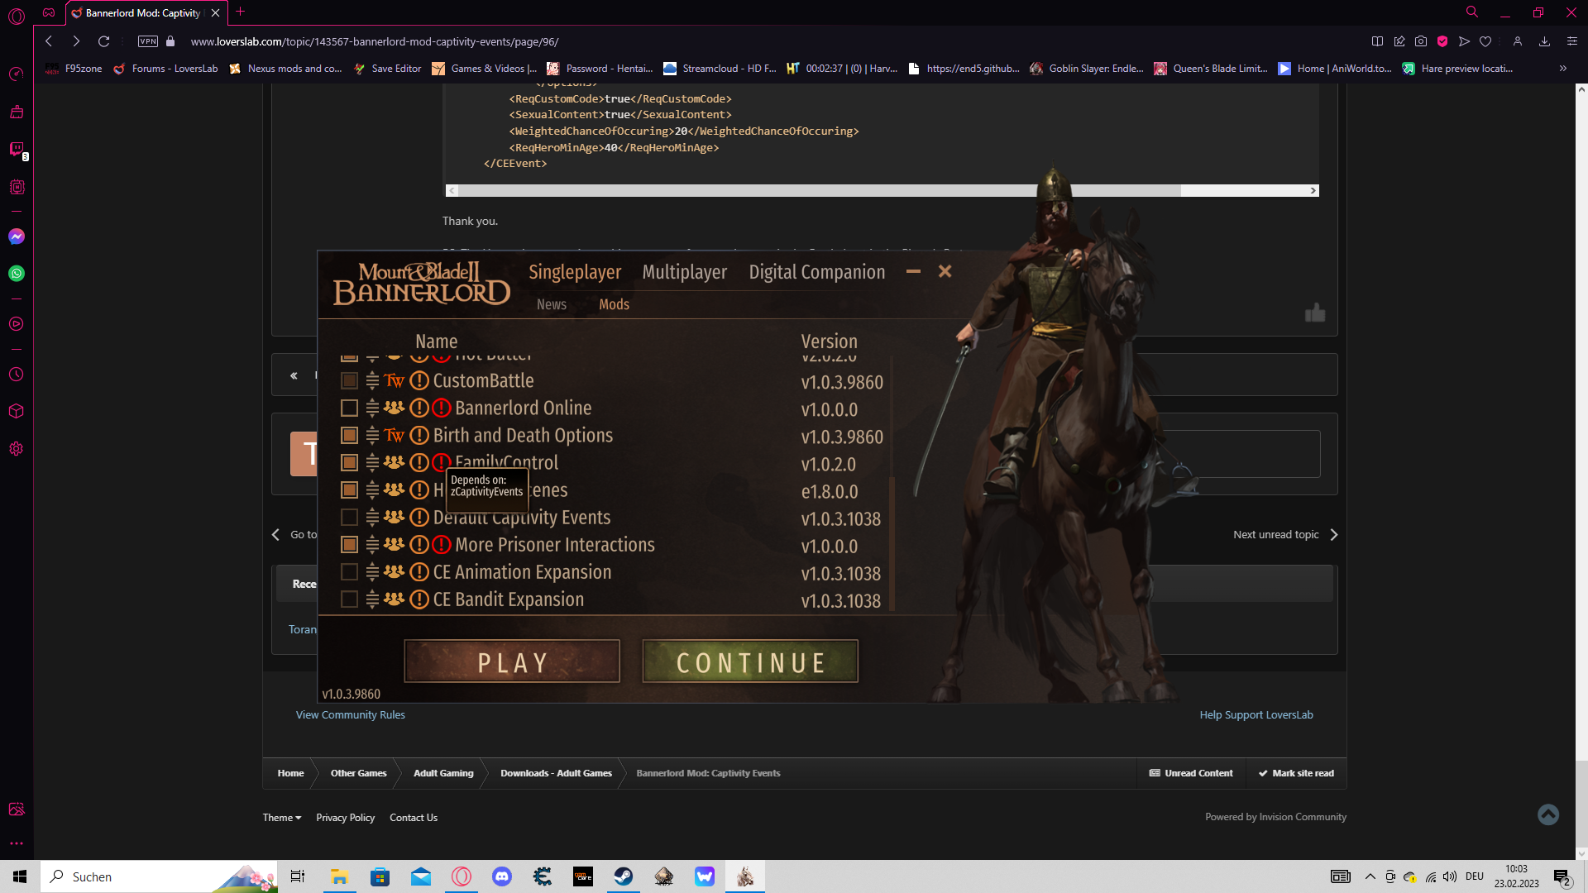Enable the CustomBattle mod checkbox
The image size is (1588, 893).
point(348,381)
